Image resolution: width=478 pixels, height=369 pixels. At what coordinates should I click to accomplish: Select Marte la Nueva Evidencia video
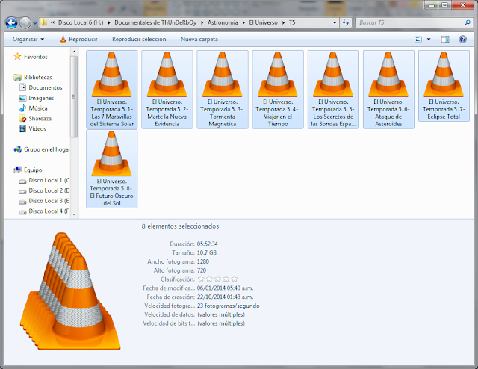pos(167,90)
